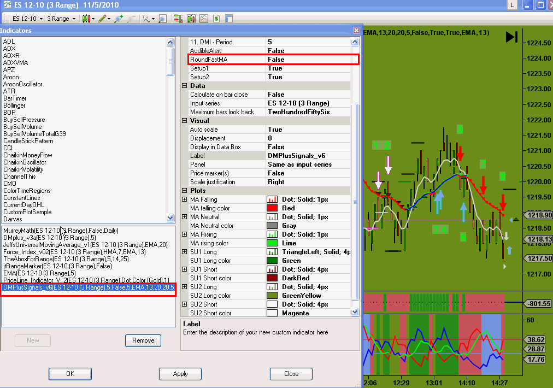The width and height of the screenshot is (553, 388).
Task: Toggle the Setup1 True value
Action: click(308, 68)
